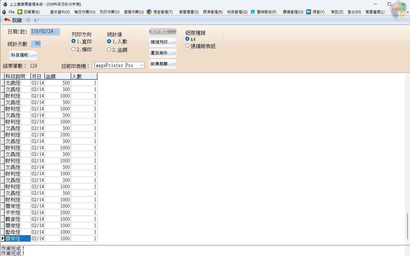Open the 目前印表機 printer dropdown
This screenshot has height=256, width=410.
[141, 65]
